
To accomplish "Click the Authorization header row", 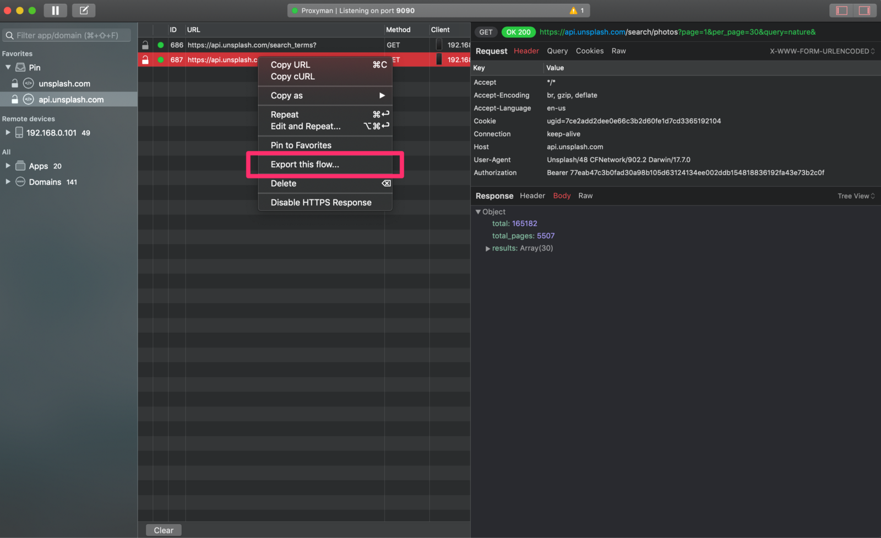I will pyautogui.click(x=676, y=172).
